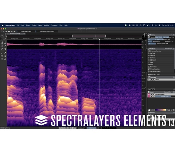The height and width of the screenshot is (153, 175).
Task: Select the magic wand brush tool
Action: (x=5, y=39)
